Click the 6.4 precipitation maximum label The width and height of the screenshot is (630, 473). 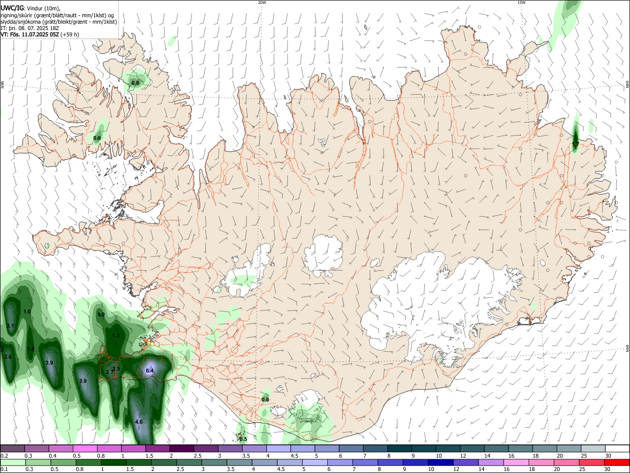150,371
